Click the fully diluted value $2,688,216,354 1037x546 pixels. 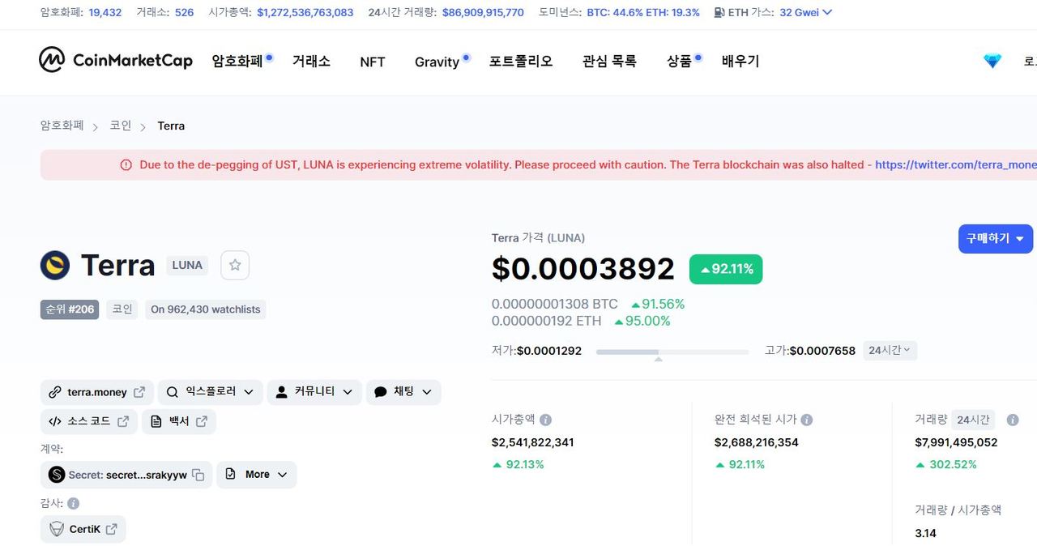pos(757,442)
